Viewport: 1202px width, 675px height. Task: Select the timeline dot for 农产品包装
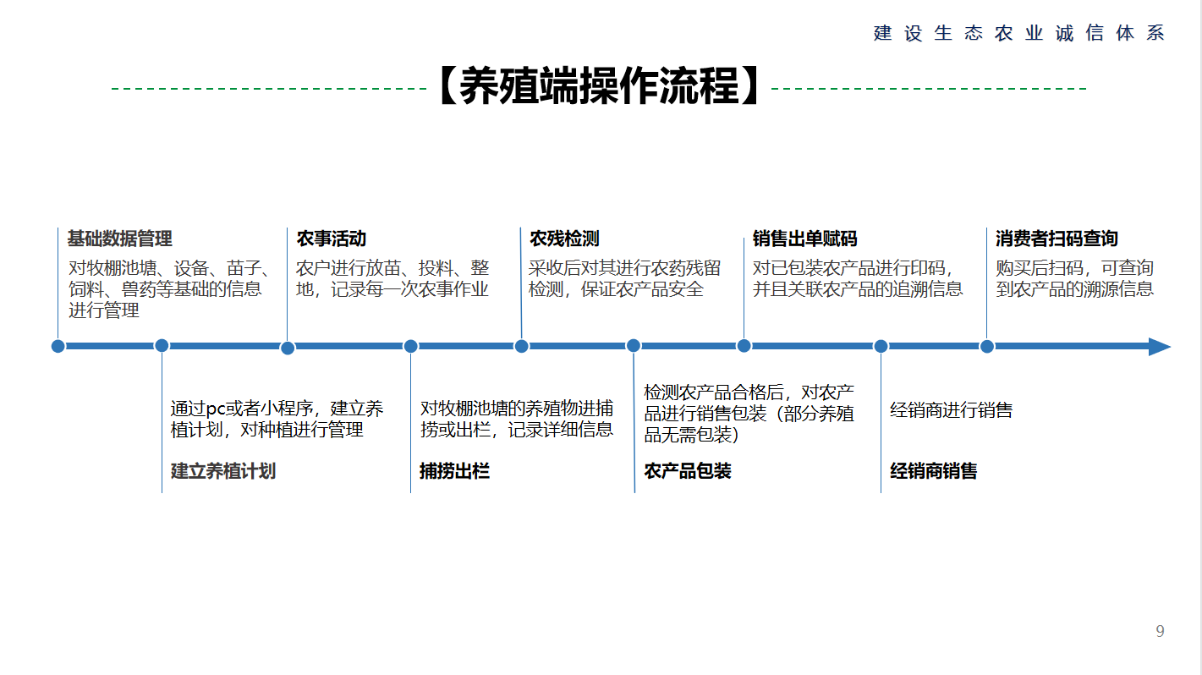pos(634,345)
